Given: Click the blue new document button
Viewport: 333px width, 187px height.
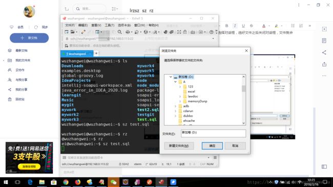Looking at the screenshot, I should (x=29, y=38).
